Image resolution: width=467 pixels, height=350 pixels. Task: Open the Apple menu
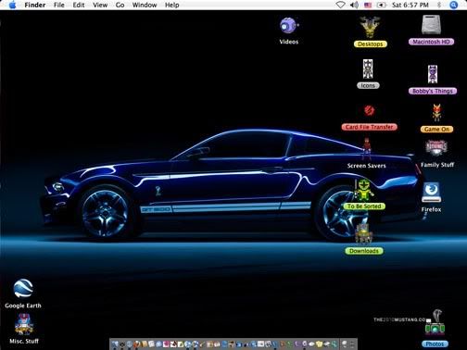point(12,5)
